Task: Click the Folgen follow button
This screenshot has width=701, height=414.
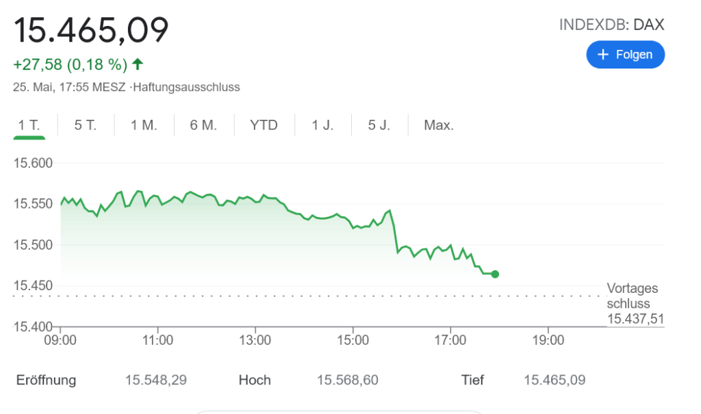Action: [x=625, y=55]
